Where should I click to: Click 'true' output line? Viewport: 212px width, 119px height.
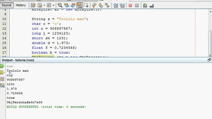[x=11, y=98]
